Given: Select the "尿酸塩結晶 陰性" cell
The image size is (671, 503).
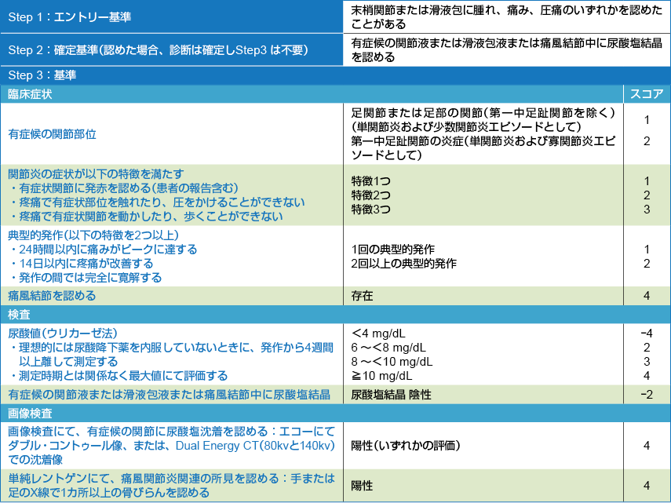Looking at the screenshot, I should [x=391, y=394].
